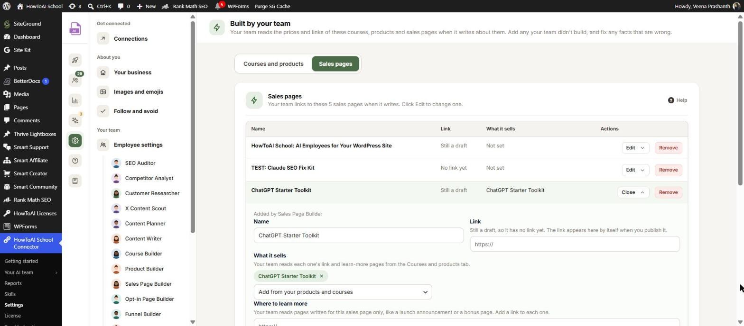Open Smart Affiliate menu item
Image resolution: width=744 pixels, height=326 pixels.
[x=30, y=160]
